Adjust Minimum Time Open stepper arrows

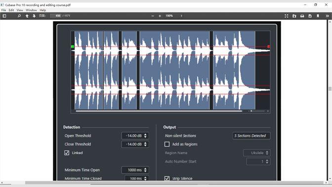click(145, 170)
